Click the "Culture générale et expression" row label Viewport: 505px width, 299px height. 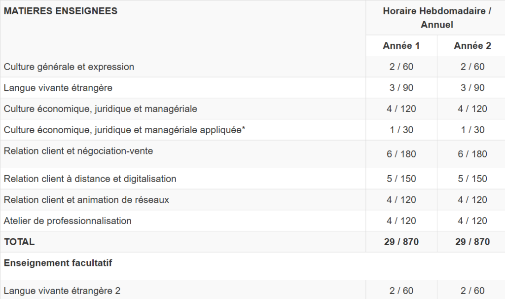(69, 67)
